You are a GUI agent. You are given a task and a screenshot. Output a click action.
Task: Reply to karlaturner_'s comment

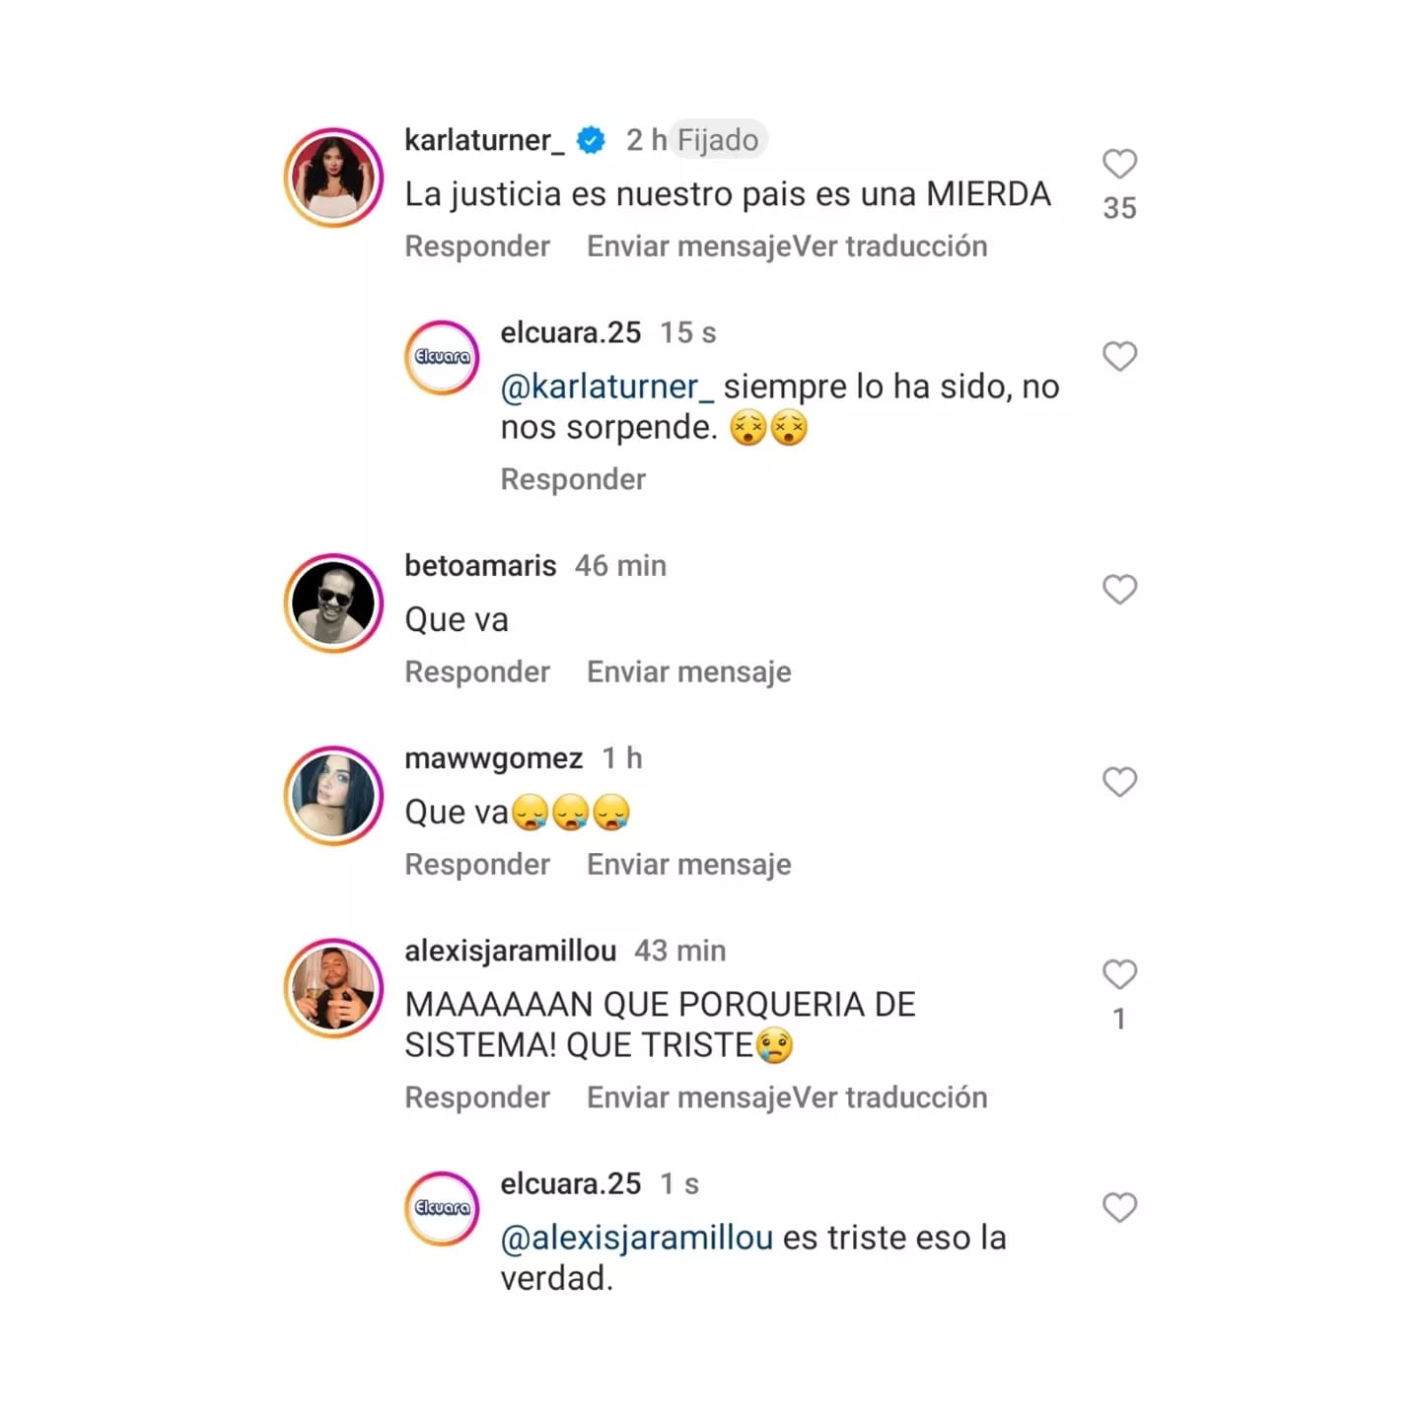[477, 247]
